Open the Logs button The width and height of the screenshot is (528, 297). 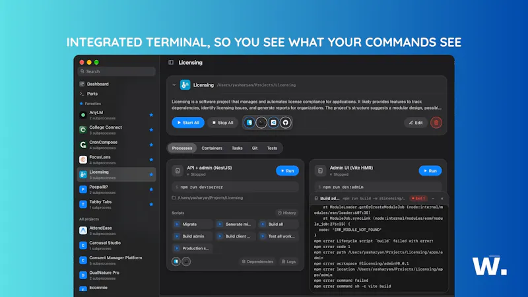tap(288, 261)
